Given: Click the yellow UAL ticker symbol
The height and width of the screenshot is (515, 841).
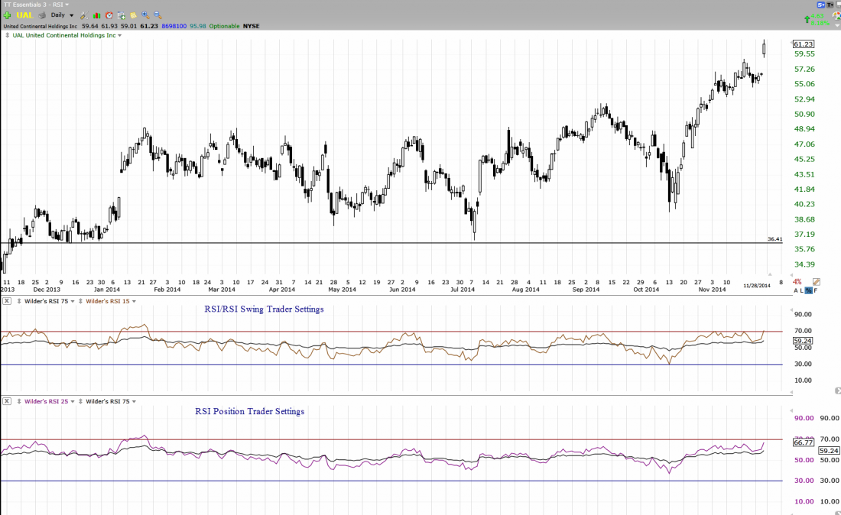Looking at the screenshot, I should tap(24, 15).
